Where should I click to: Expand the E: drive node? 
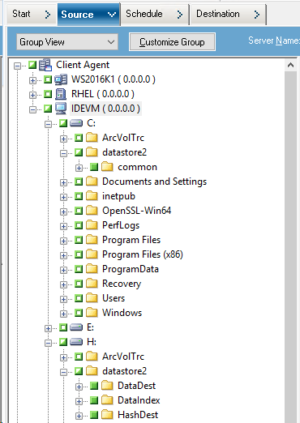pos(48,328)
